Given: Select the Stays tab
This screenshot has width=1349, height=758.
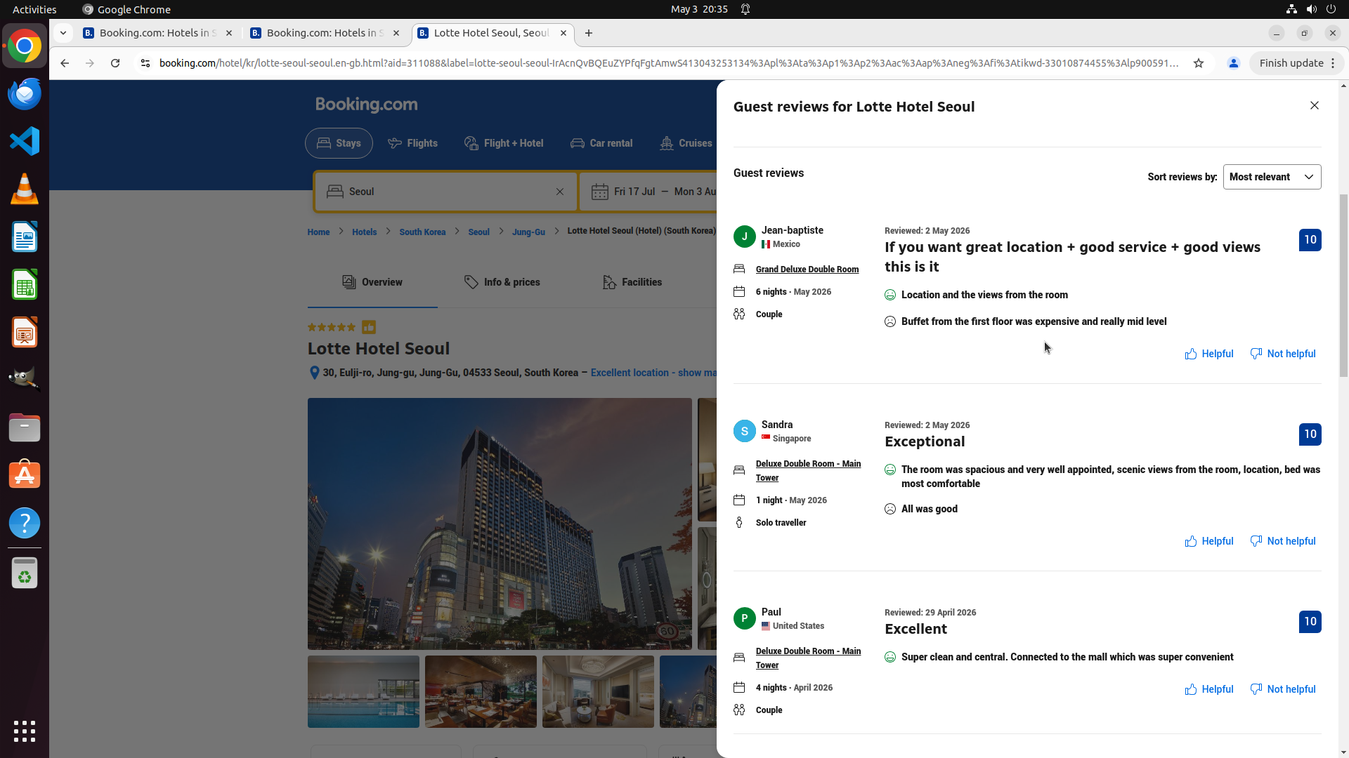Looking at the screenshot, I should tap(339, 143).
